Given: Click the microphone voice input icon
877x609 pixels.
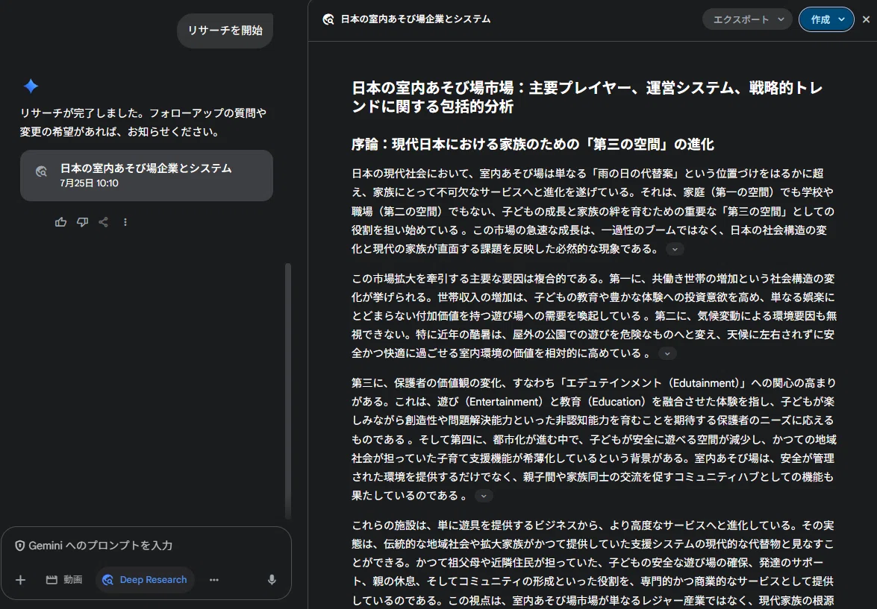Looking at the screenshot, I should (272, 580).
